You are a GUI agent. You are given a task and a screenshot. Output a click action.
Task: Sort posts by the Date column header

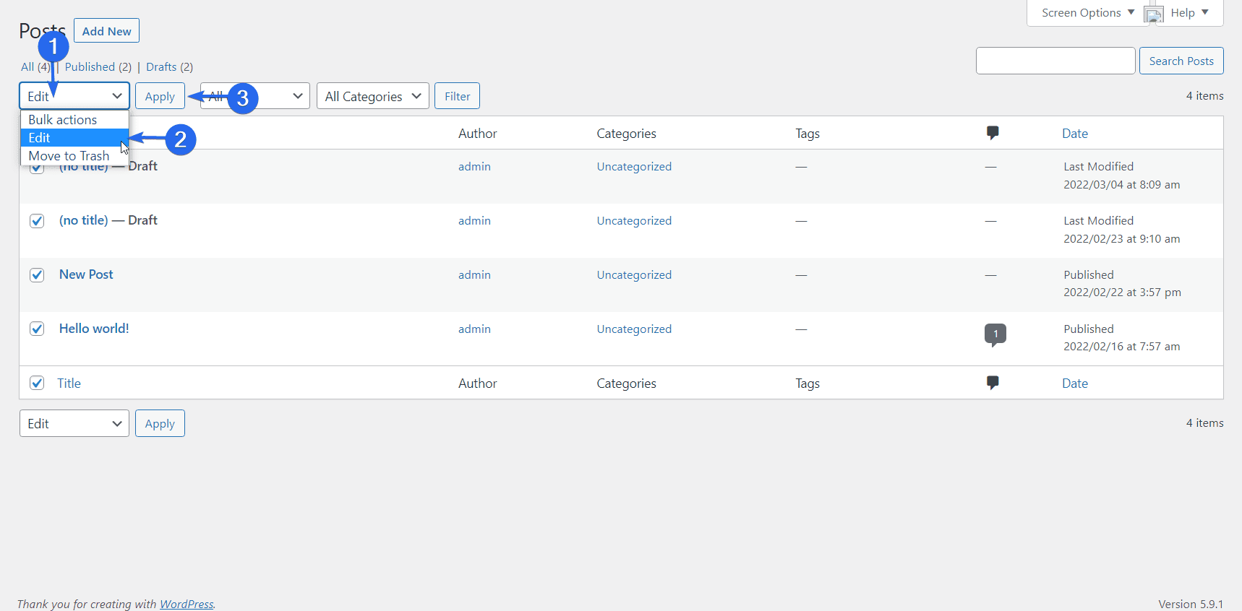[x=1074, y=134]
